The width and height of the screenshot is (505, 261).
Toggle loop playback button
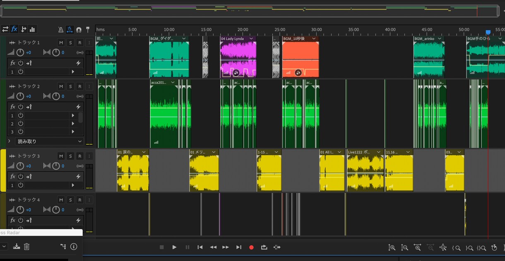(264, 247)
